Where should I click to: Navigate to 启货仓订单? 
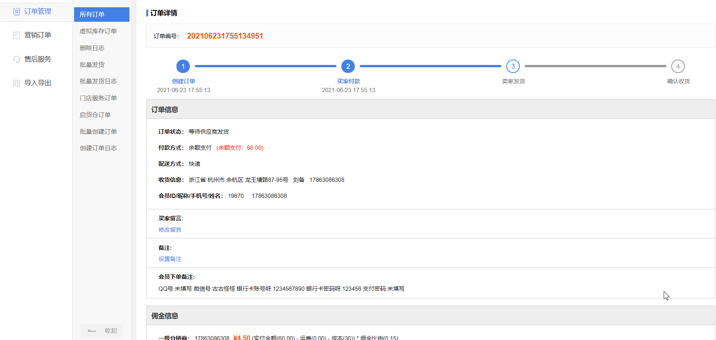click(95, 115)
